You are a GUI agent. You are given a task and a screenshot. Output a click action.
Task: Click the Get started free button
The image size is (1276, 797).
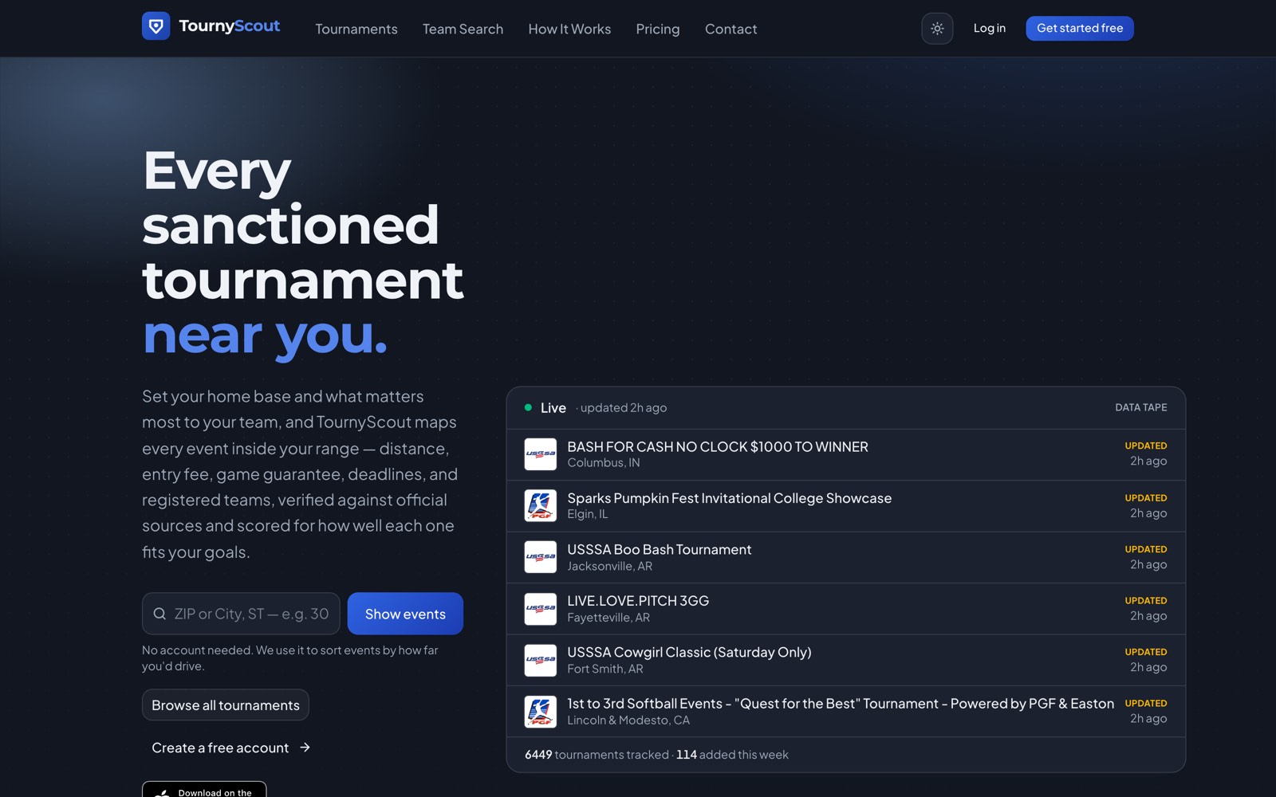click(x=1080, y=28)
